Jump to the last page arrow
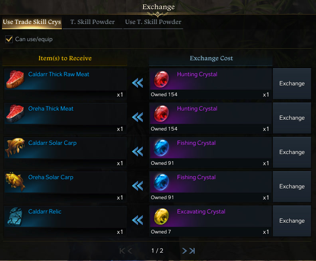The image size is (316, 261). 192,251
